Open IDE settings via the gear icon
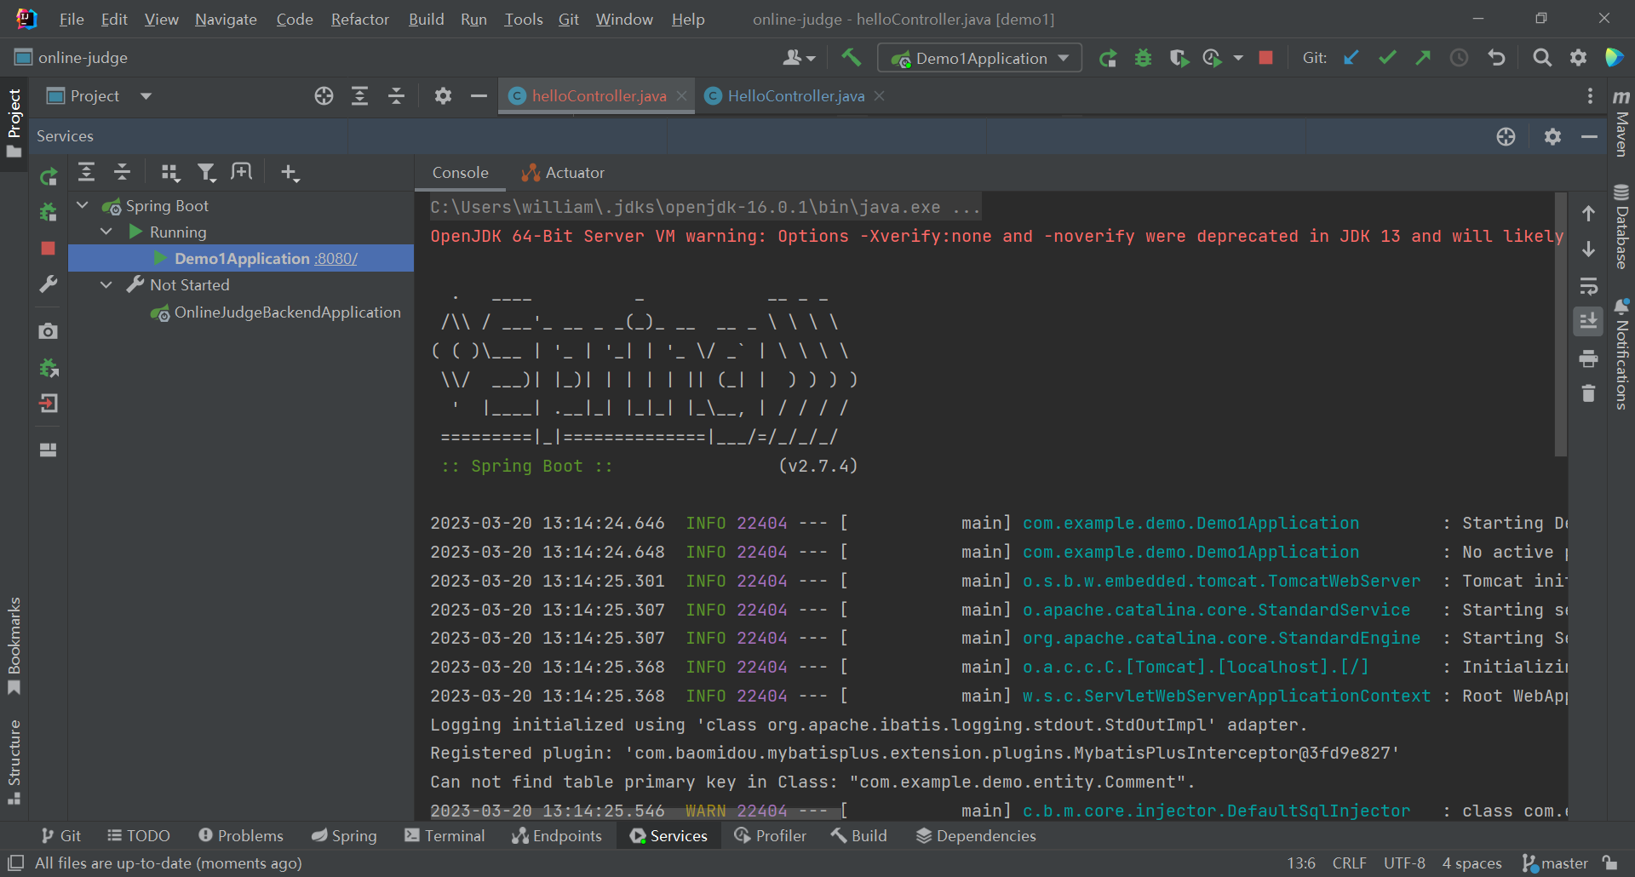The width and height of the screenshot is (1635, 877). (x=1579, y=57)
